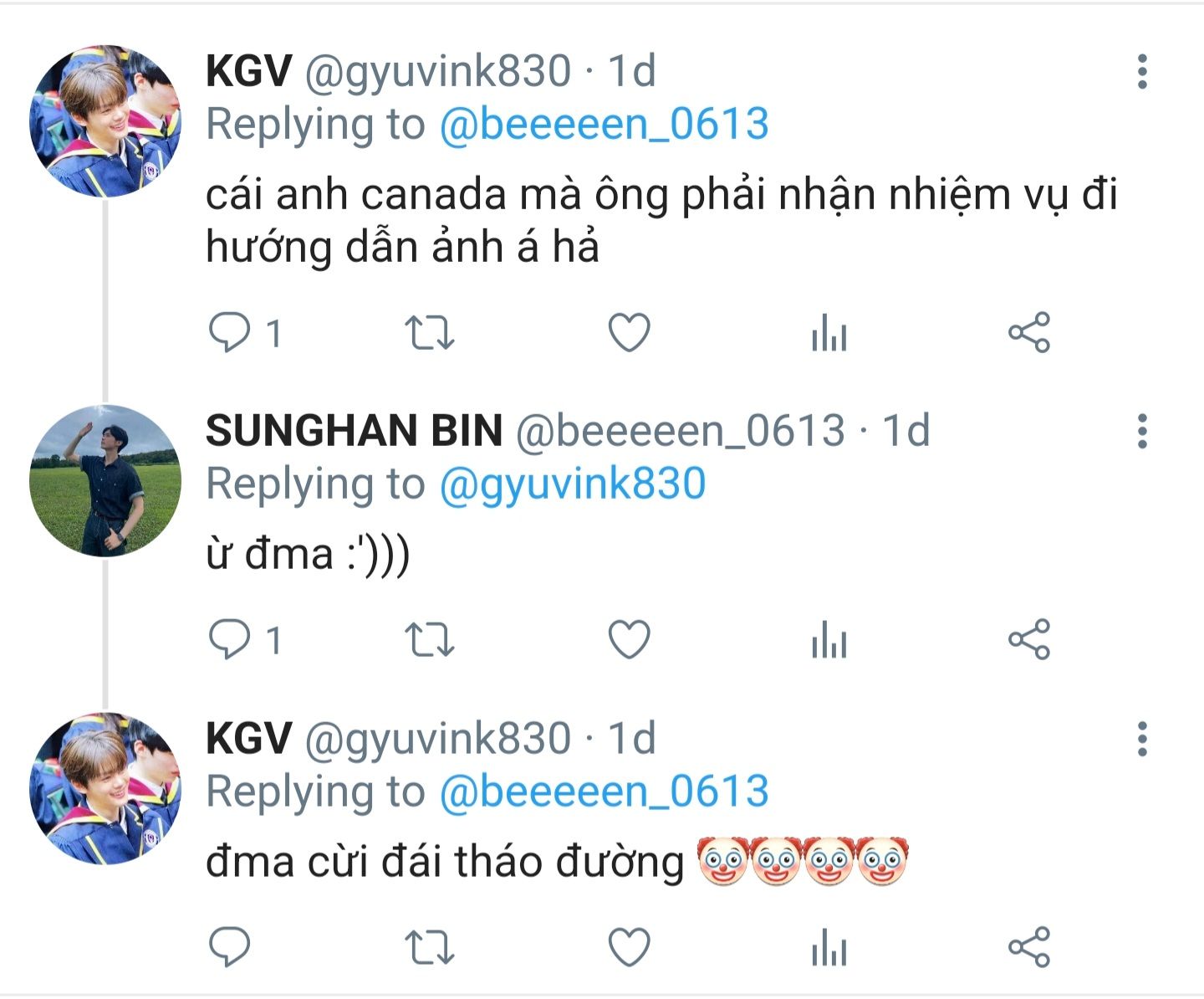The image size is (1204, 999).
Task: Open more options for KGV's first tweet
Action: [x=1142, y=72]
